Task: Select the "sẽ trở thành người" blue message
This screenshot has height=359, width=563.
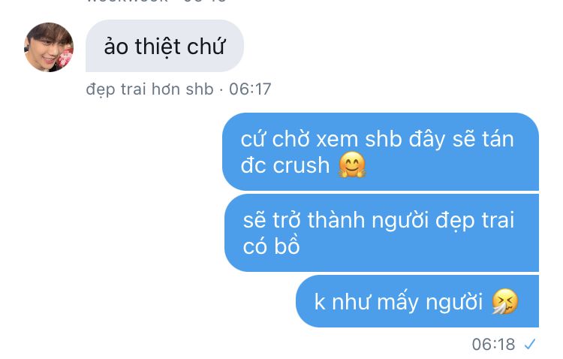Action: click(381, 233)
